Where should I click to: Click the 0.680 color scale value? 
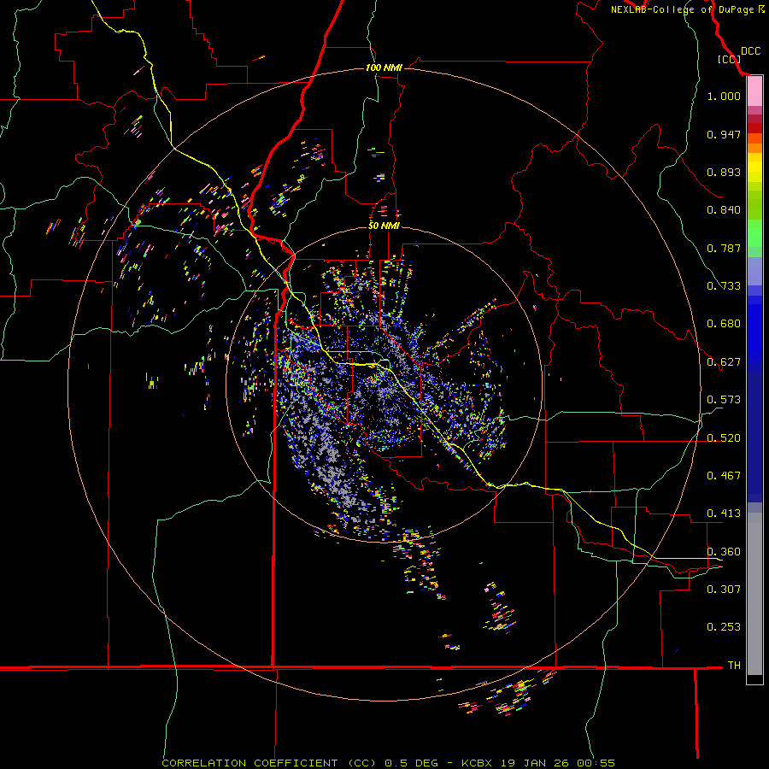click(x=724, y=324)
